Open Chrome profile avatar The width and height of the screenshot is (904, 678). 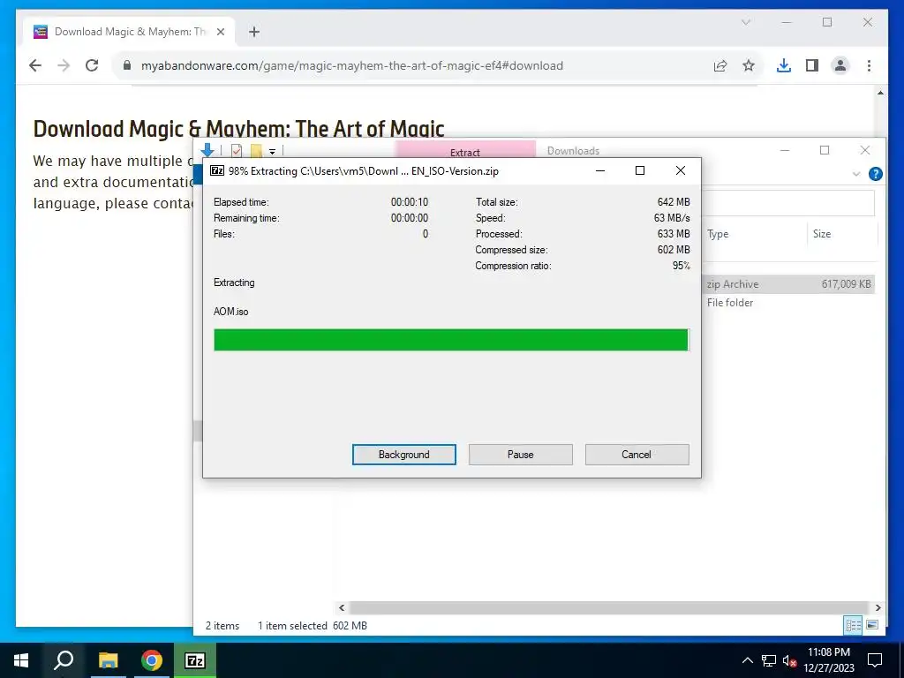point(840,65)
